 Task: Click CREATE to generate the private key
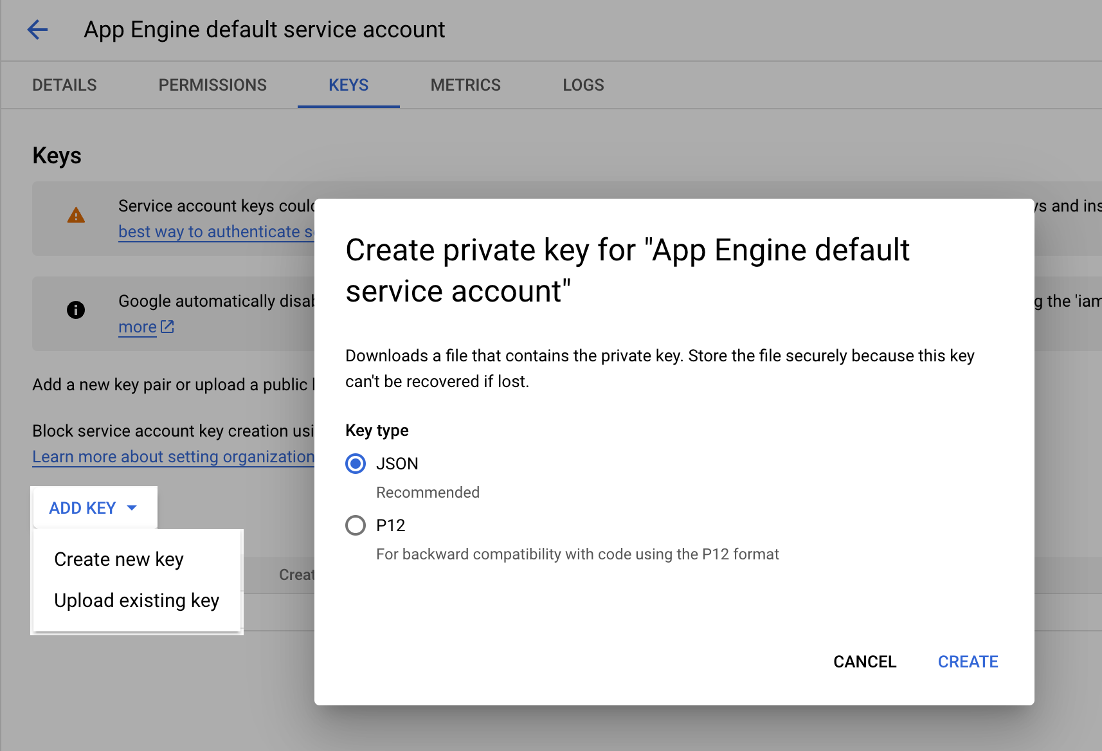(968, 662)
